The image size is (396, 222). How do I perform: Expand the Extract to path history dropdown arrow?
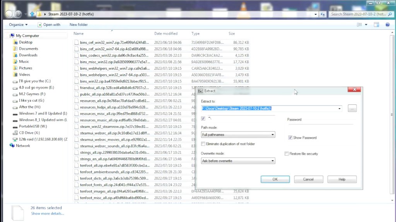[x=340, y=109]
